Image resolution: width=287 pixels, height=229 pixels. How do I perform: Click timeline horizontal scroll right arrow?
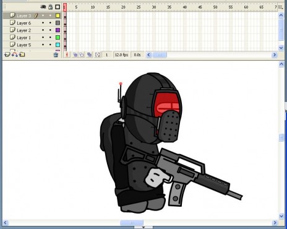[x=275, y=55]
